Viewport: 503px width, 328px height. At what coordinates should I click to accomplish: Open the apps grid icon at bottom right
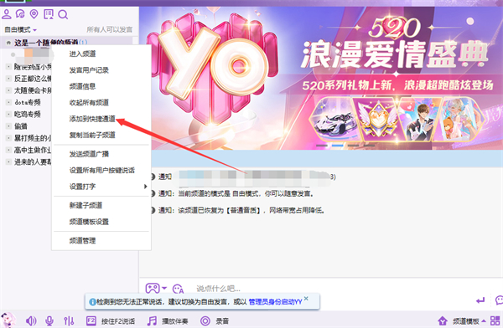point(495,320)
